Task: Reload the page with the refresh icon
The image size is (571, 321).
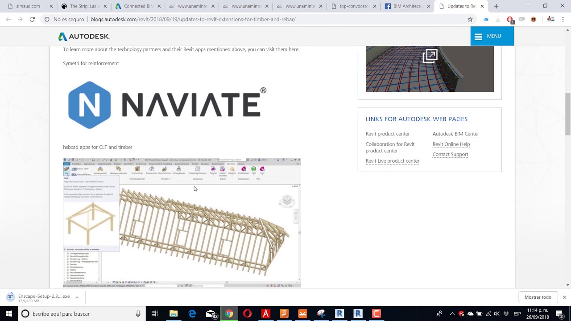Action: click(x=32, y=19)
